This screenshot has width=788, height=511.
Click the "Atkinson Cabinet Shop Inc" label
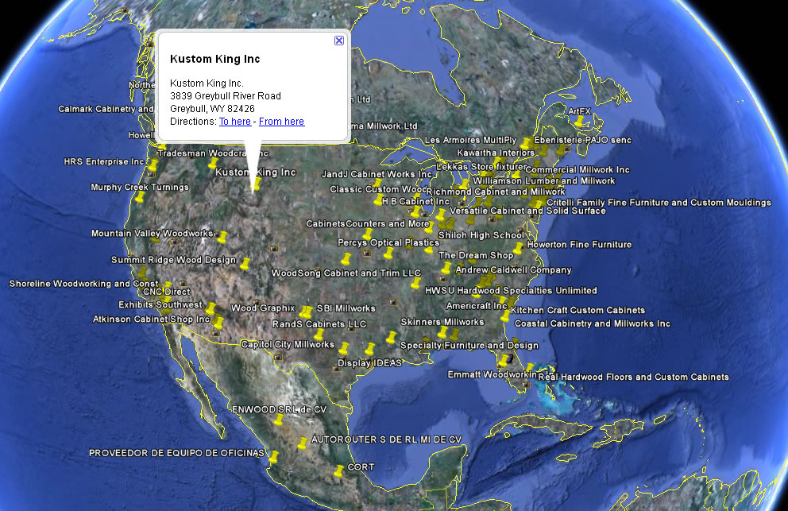pos(151,319)
